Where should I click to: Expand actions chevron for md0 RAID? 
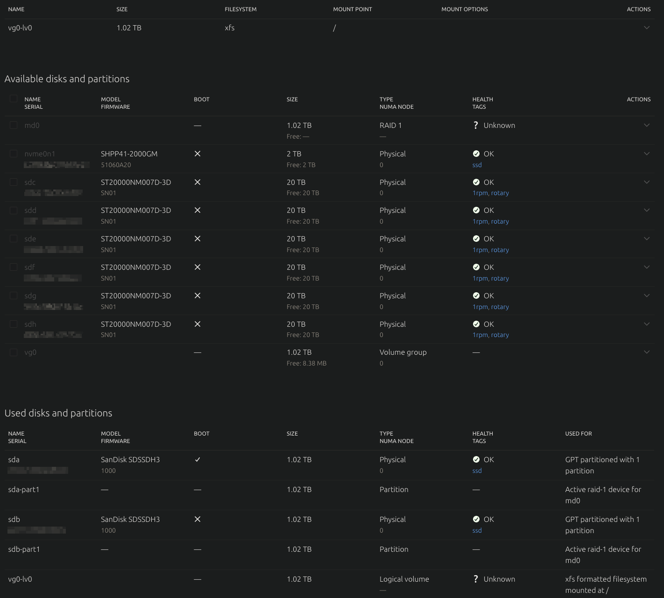point(646,125)
